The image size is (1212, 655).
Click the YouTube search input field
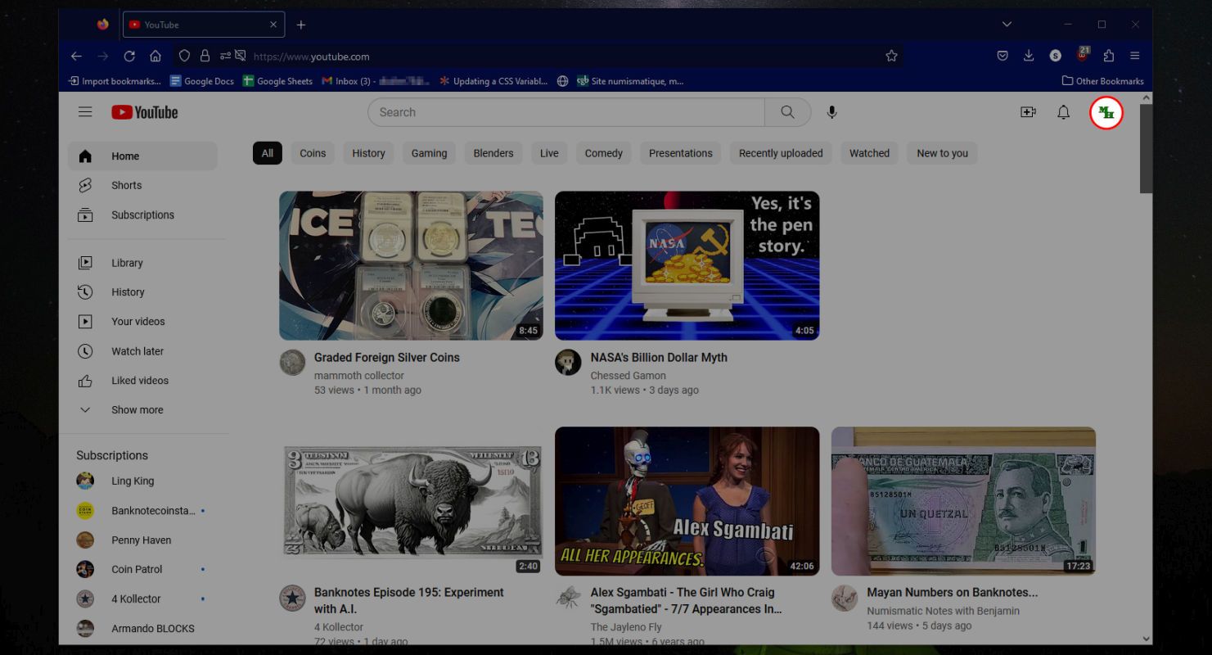565,112
